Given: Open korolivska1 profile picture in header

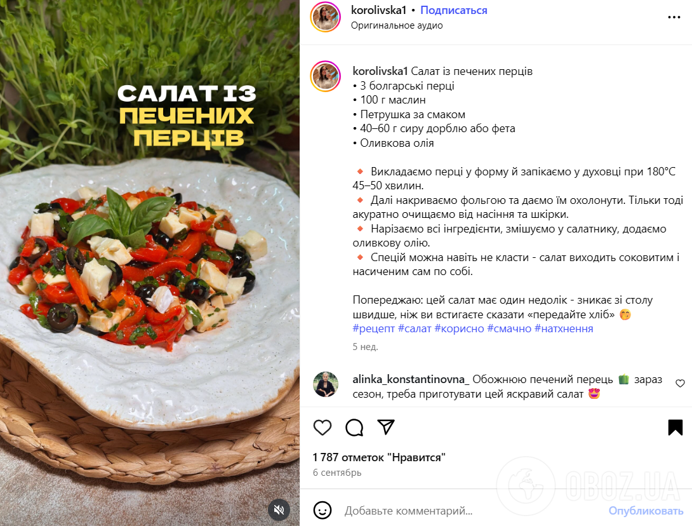Looking at the screenshot, I should 326,17.
